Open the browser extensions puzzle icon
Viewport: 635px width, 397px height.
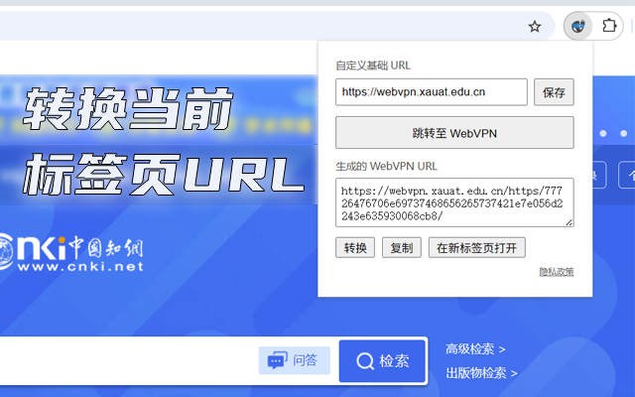click(608, 26)
